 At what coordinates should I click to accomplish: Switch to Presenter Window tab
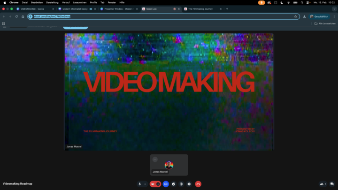tap(118, 9)
